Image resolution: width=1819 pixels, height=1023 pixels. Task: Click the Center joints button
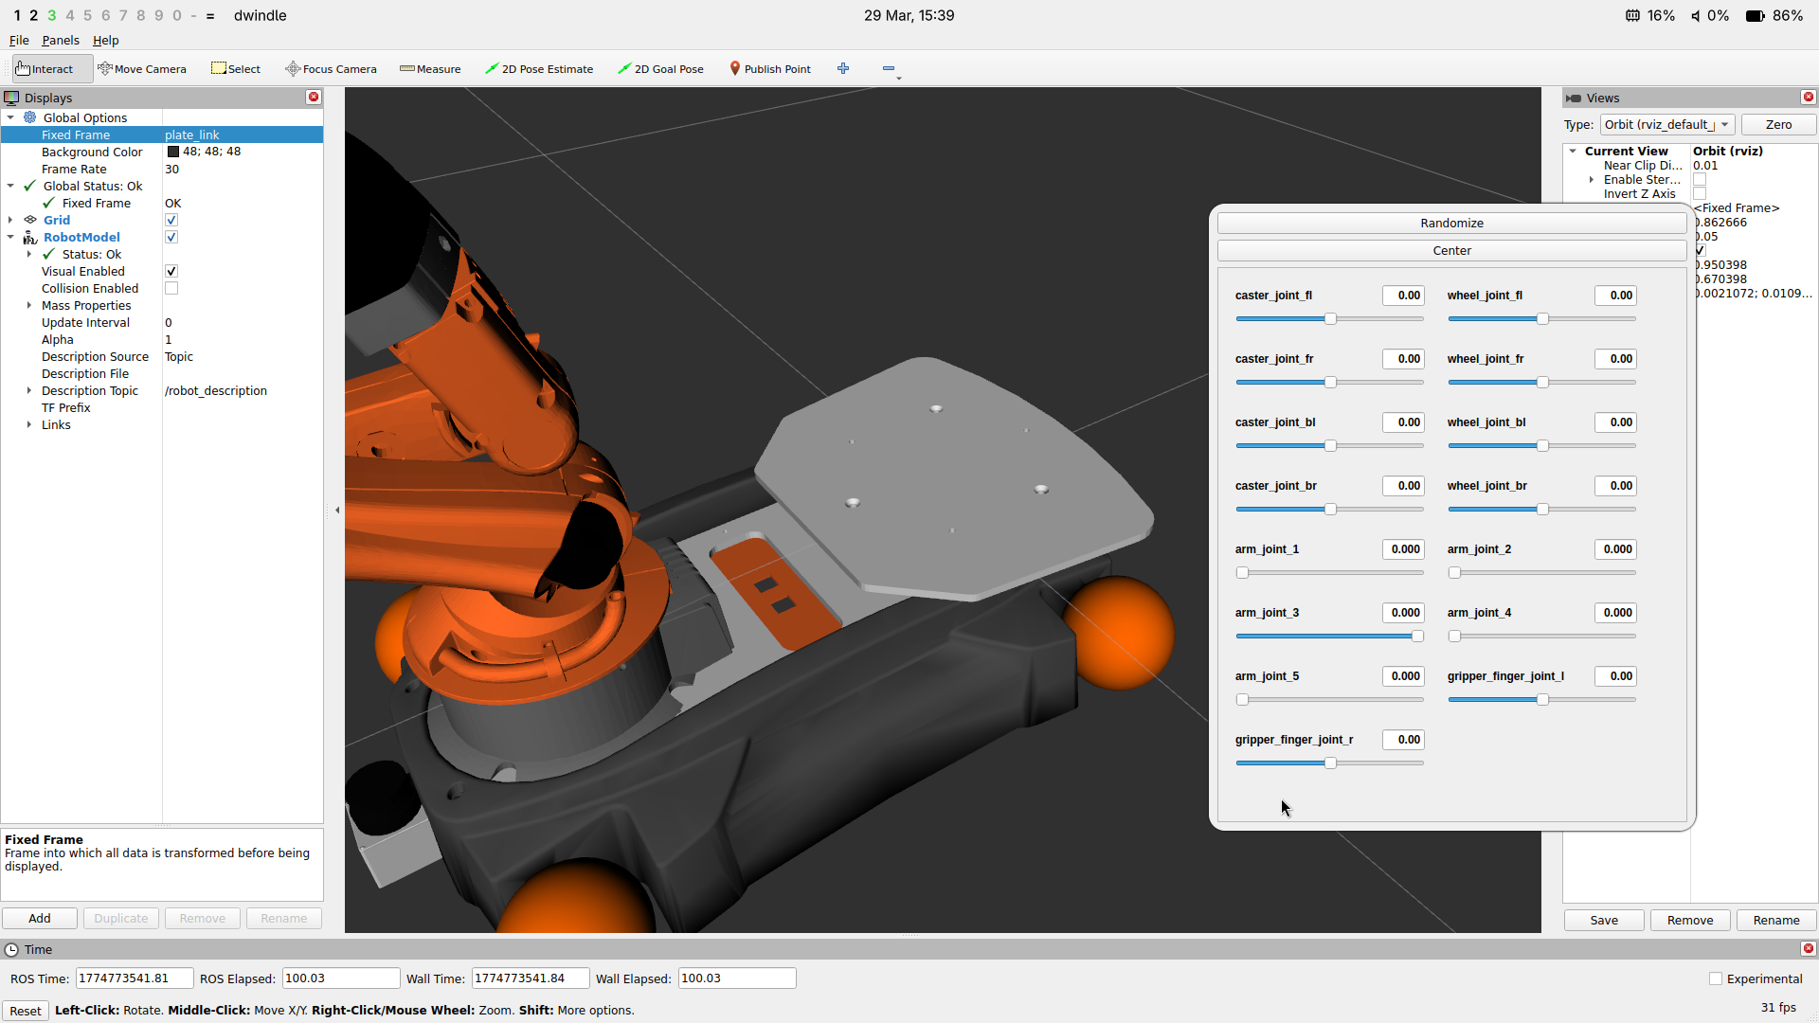(1451, 250)
